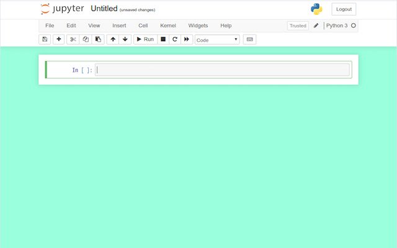
Task: Open the File menu
Action: point(50,25)
